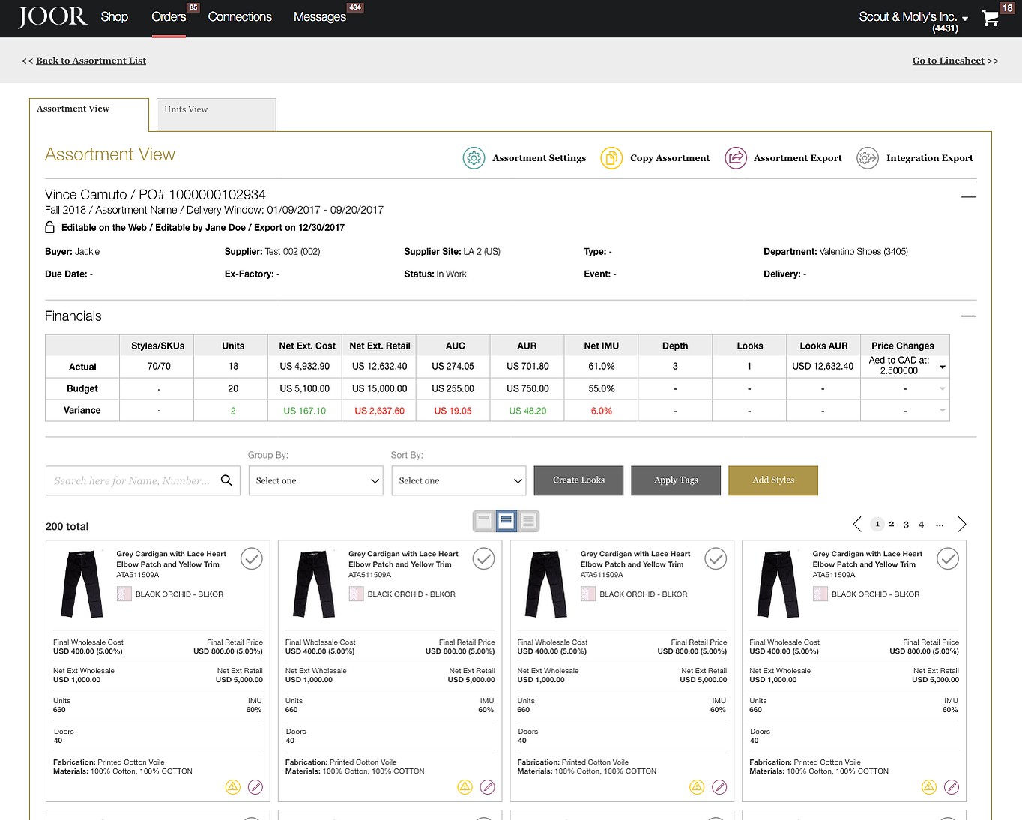Click the lock icon beside Editable on the Web
Viewport: 1022px width, 820px height.
50,227
